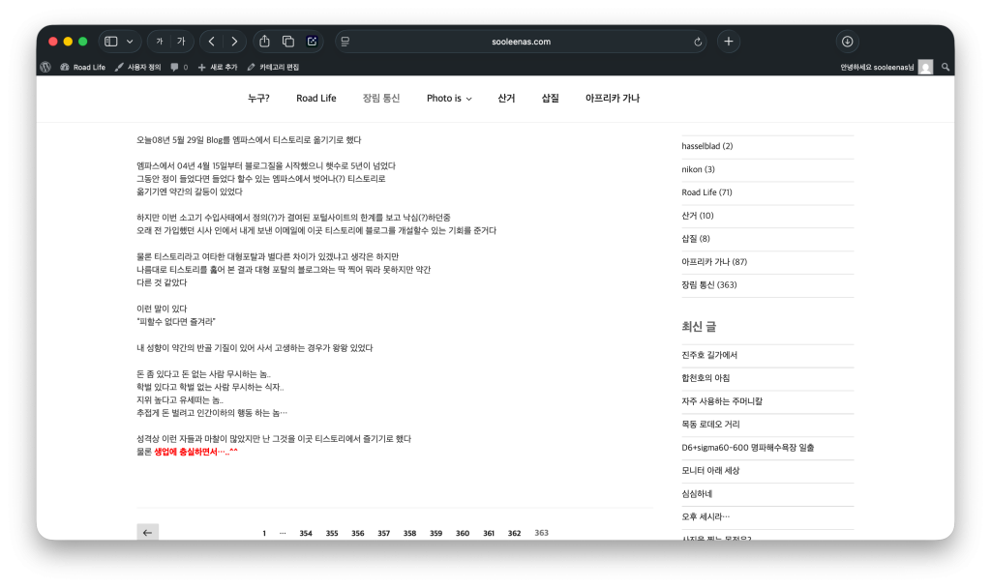991x588 pixels.
Task: Go forward to the next page
Action: (x=234, y=42)
